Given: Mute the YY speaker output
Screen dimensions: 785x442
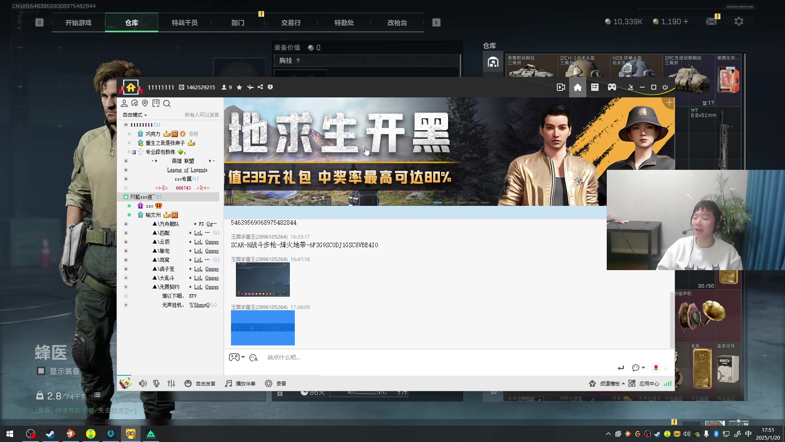Looking at the screenshot, I should [143, 383].
